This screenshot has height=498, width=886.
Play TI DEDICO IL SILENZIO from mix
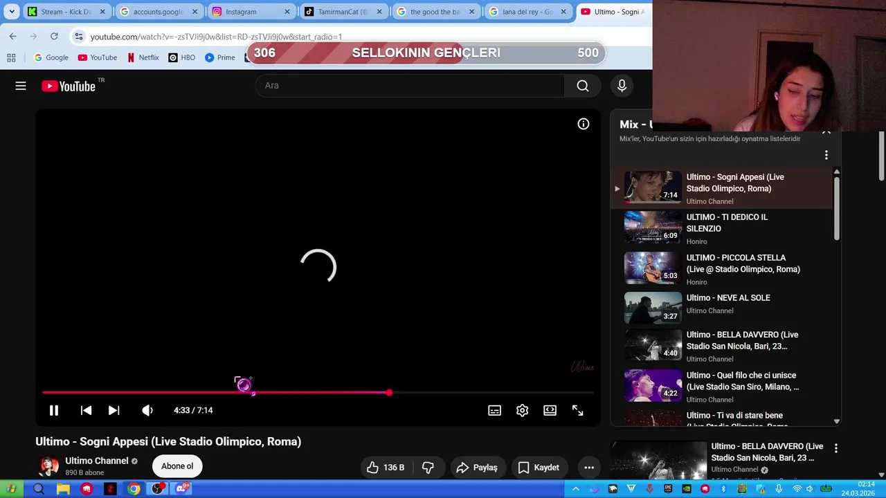[720, 228]
